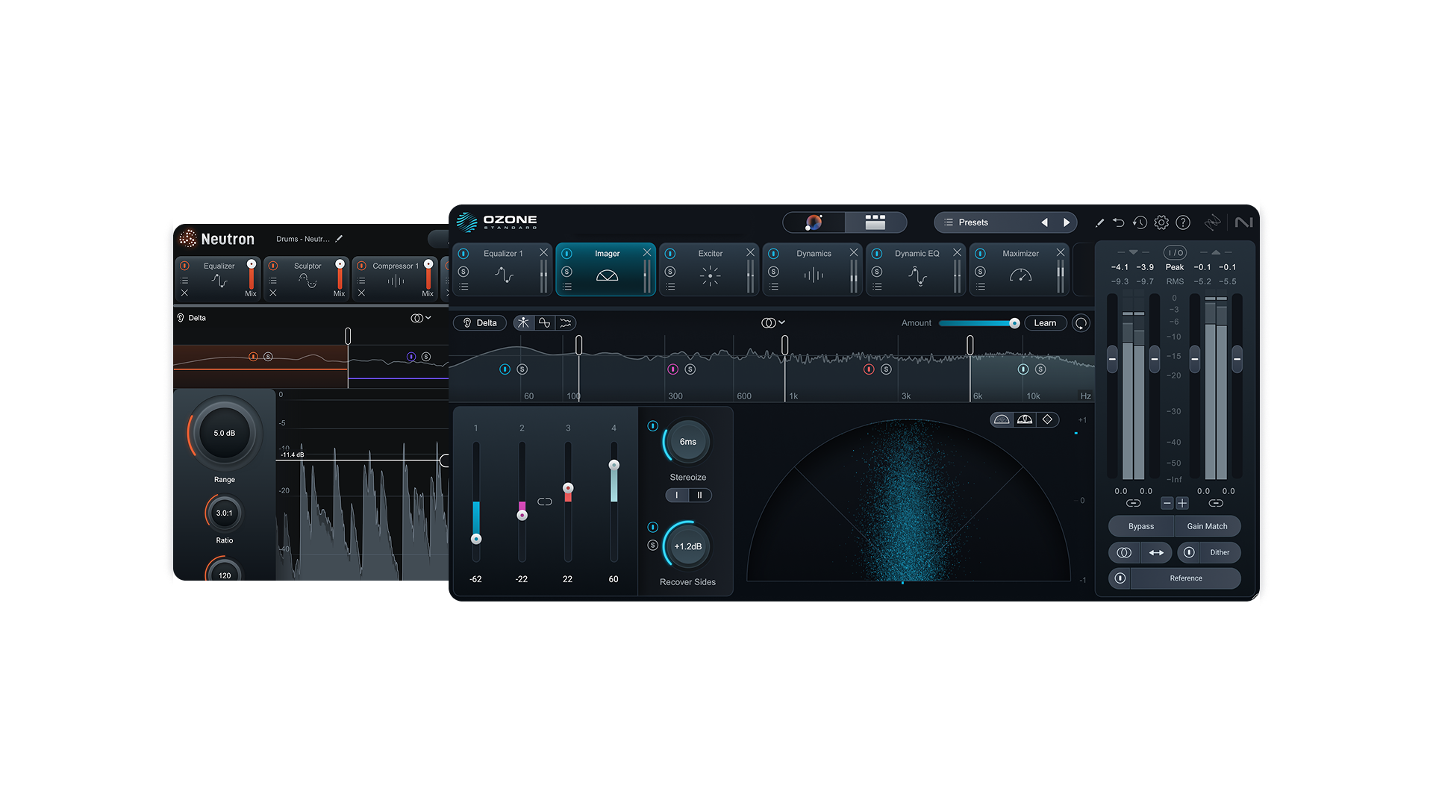Choose the first detection mode icon beside Delta
The width and height of the screenshot is (1433, 806).
523,322
